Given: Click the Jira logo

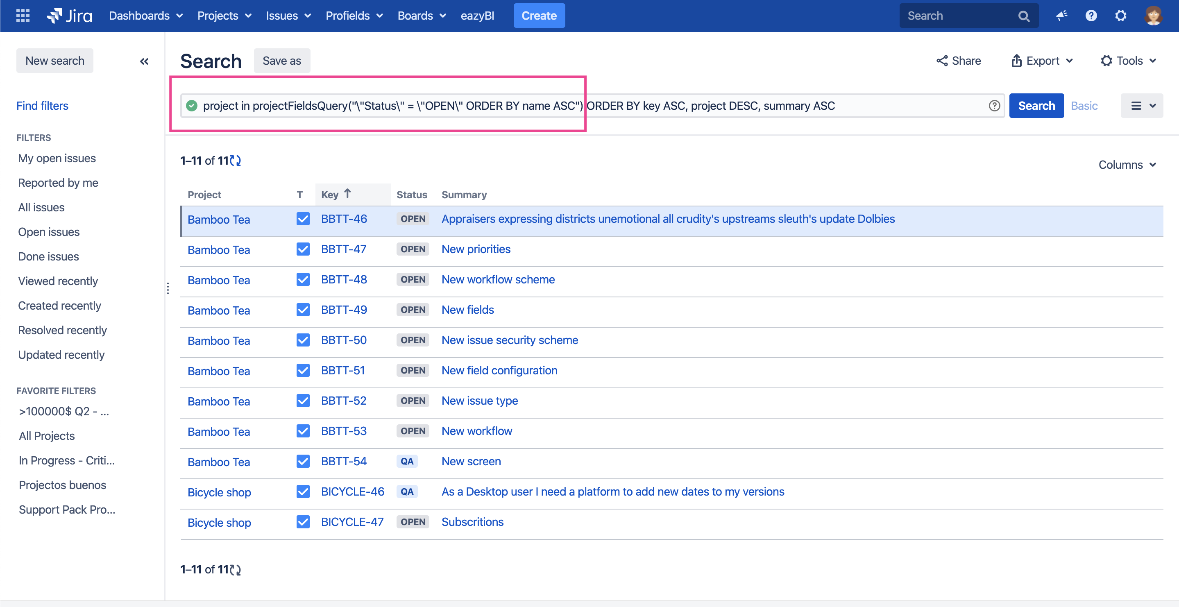Looking at the screenshot, I should point(70,16).
